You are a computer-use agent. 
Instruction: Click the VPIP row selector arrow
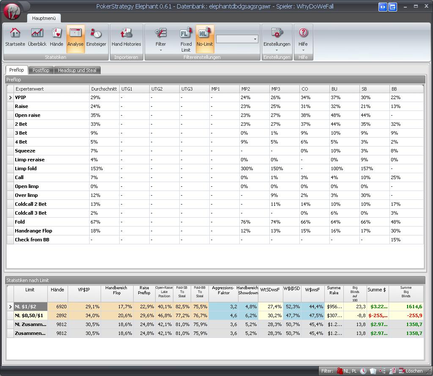click(10, 97)
